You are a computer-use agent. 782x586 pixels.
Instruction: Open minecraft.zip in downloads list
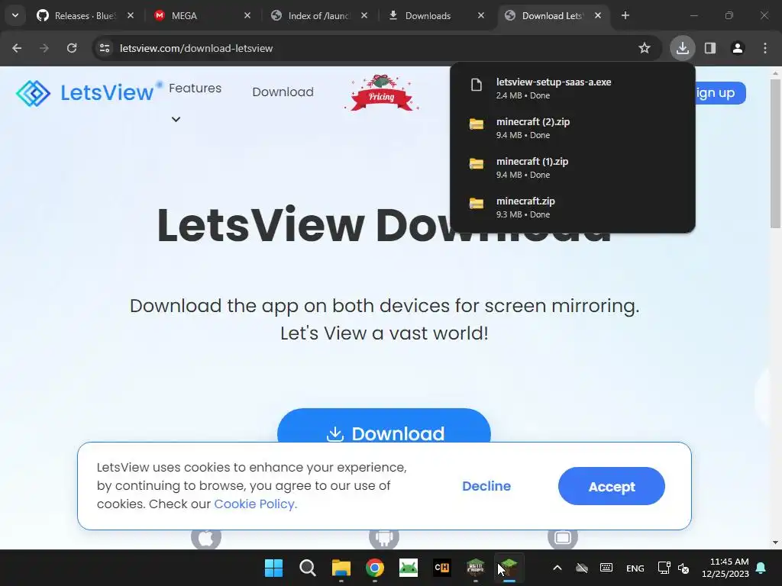(573, 208)
